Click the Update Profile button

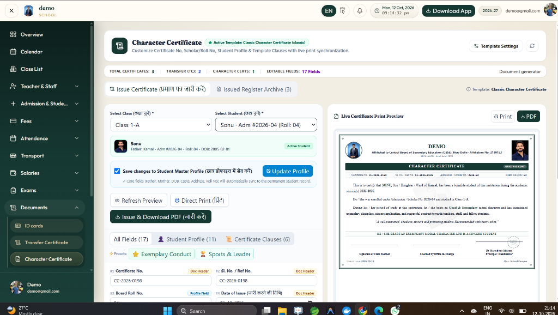288,171
